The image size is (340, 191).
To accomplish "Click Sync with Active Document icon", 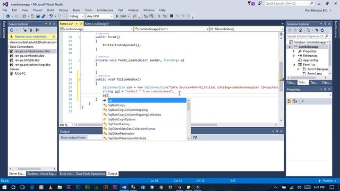I will coord(317,30).
